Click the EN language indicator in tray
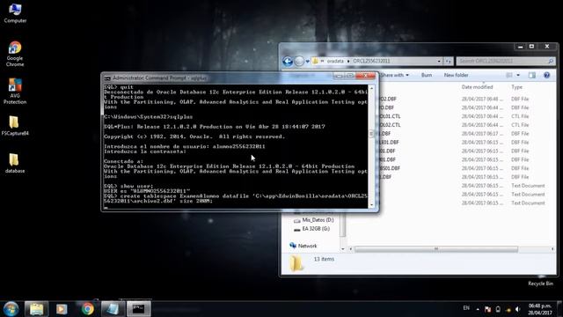Viewport: 563px width, 317px height. tap(466, 308)
